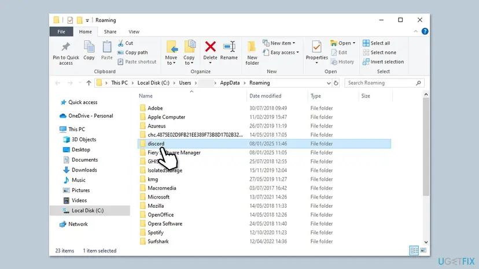This screenshot has height=269, width=479.
Task: Expand the address bar history dropdown
Action: (x=329, y=83)
